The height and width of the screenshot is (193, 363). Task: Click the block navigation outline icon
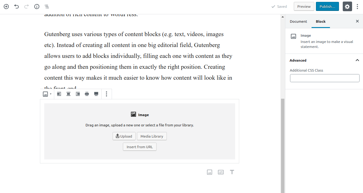point(46,7)
